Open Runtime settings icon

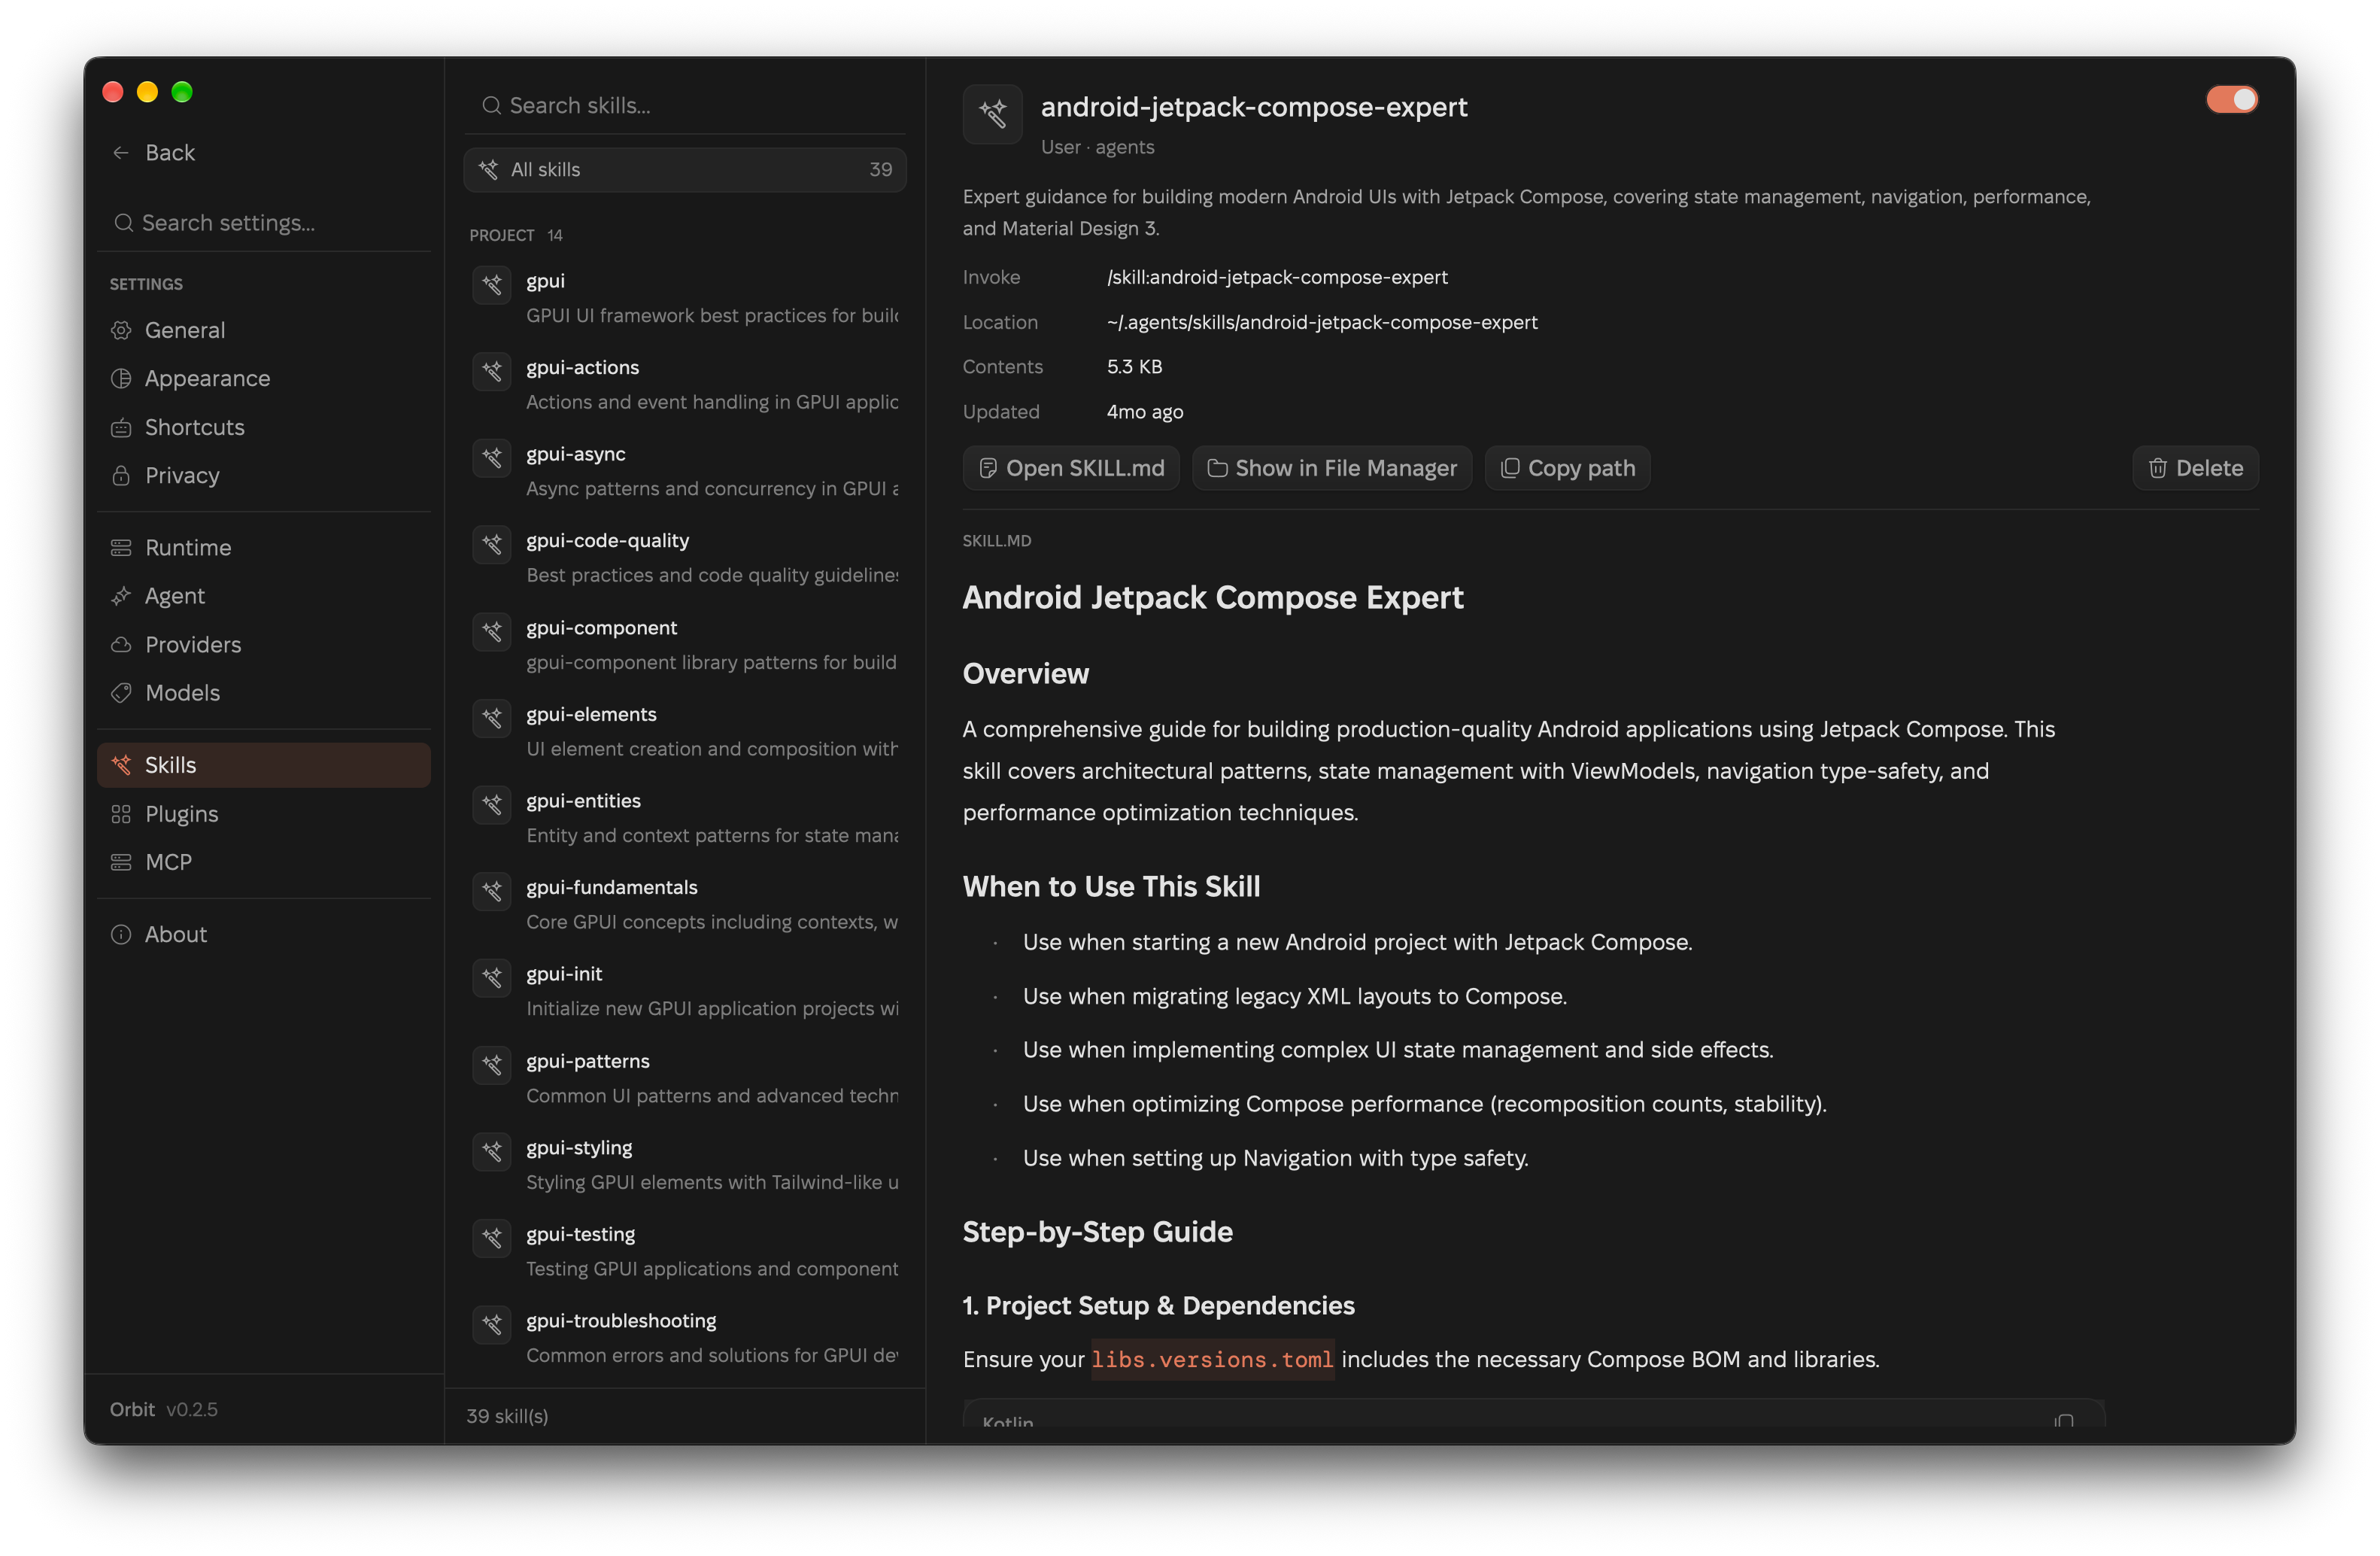[x=121, y=547]
